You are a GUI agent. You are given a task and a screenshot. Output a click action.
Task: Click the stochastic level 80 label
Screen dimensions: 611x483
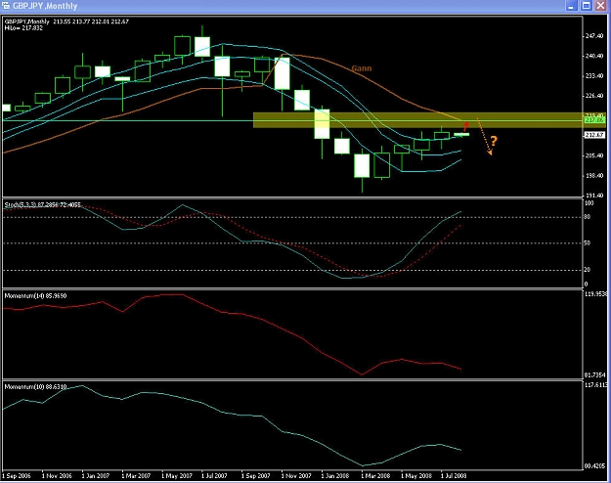[x=588, y=217]
